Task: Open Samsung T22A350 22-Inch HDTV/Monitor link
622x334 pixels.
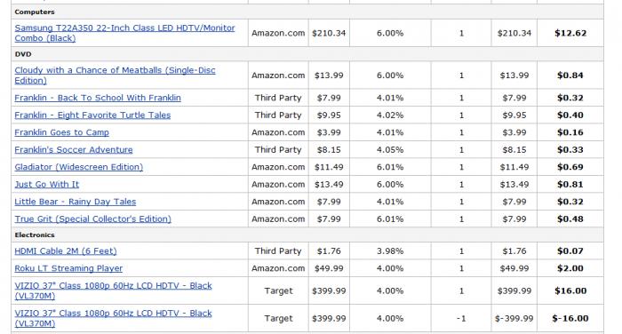Action: (124, 33)
